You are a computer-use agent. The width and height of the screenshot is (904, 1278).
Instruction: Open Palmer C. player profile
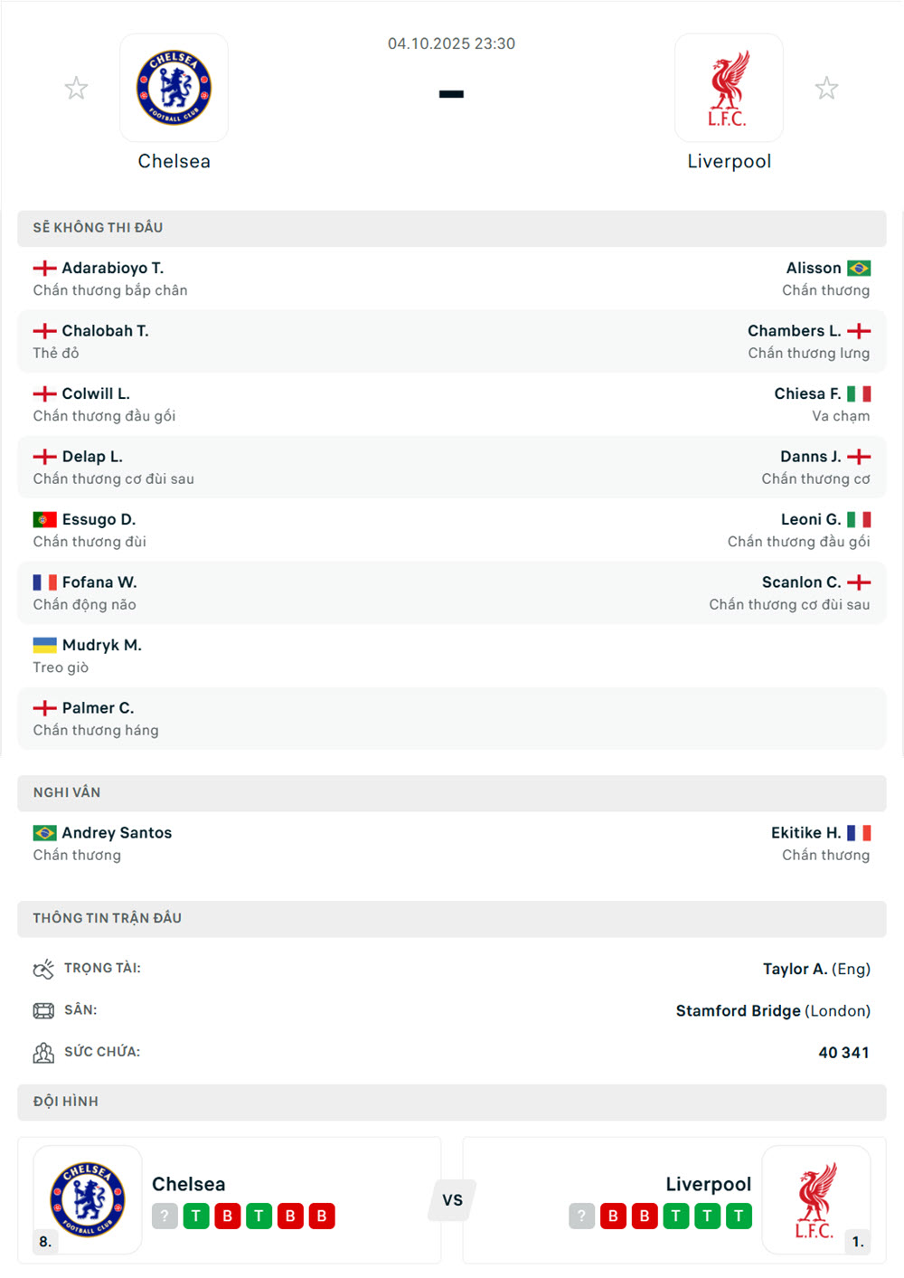(x=98, y=708)
